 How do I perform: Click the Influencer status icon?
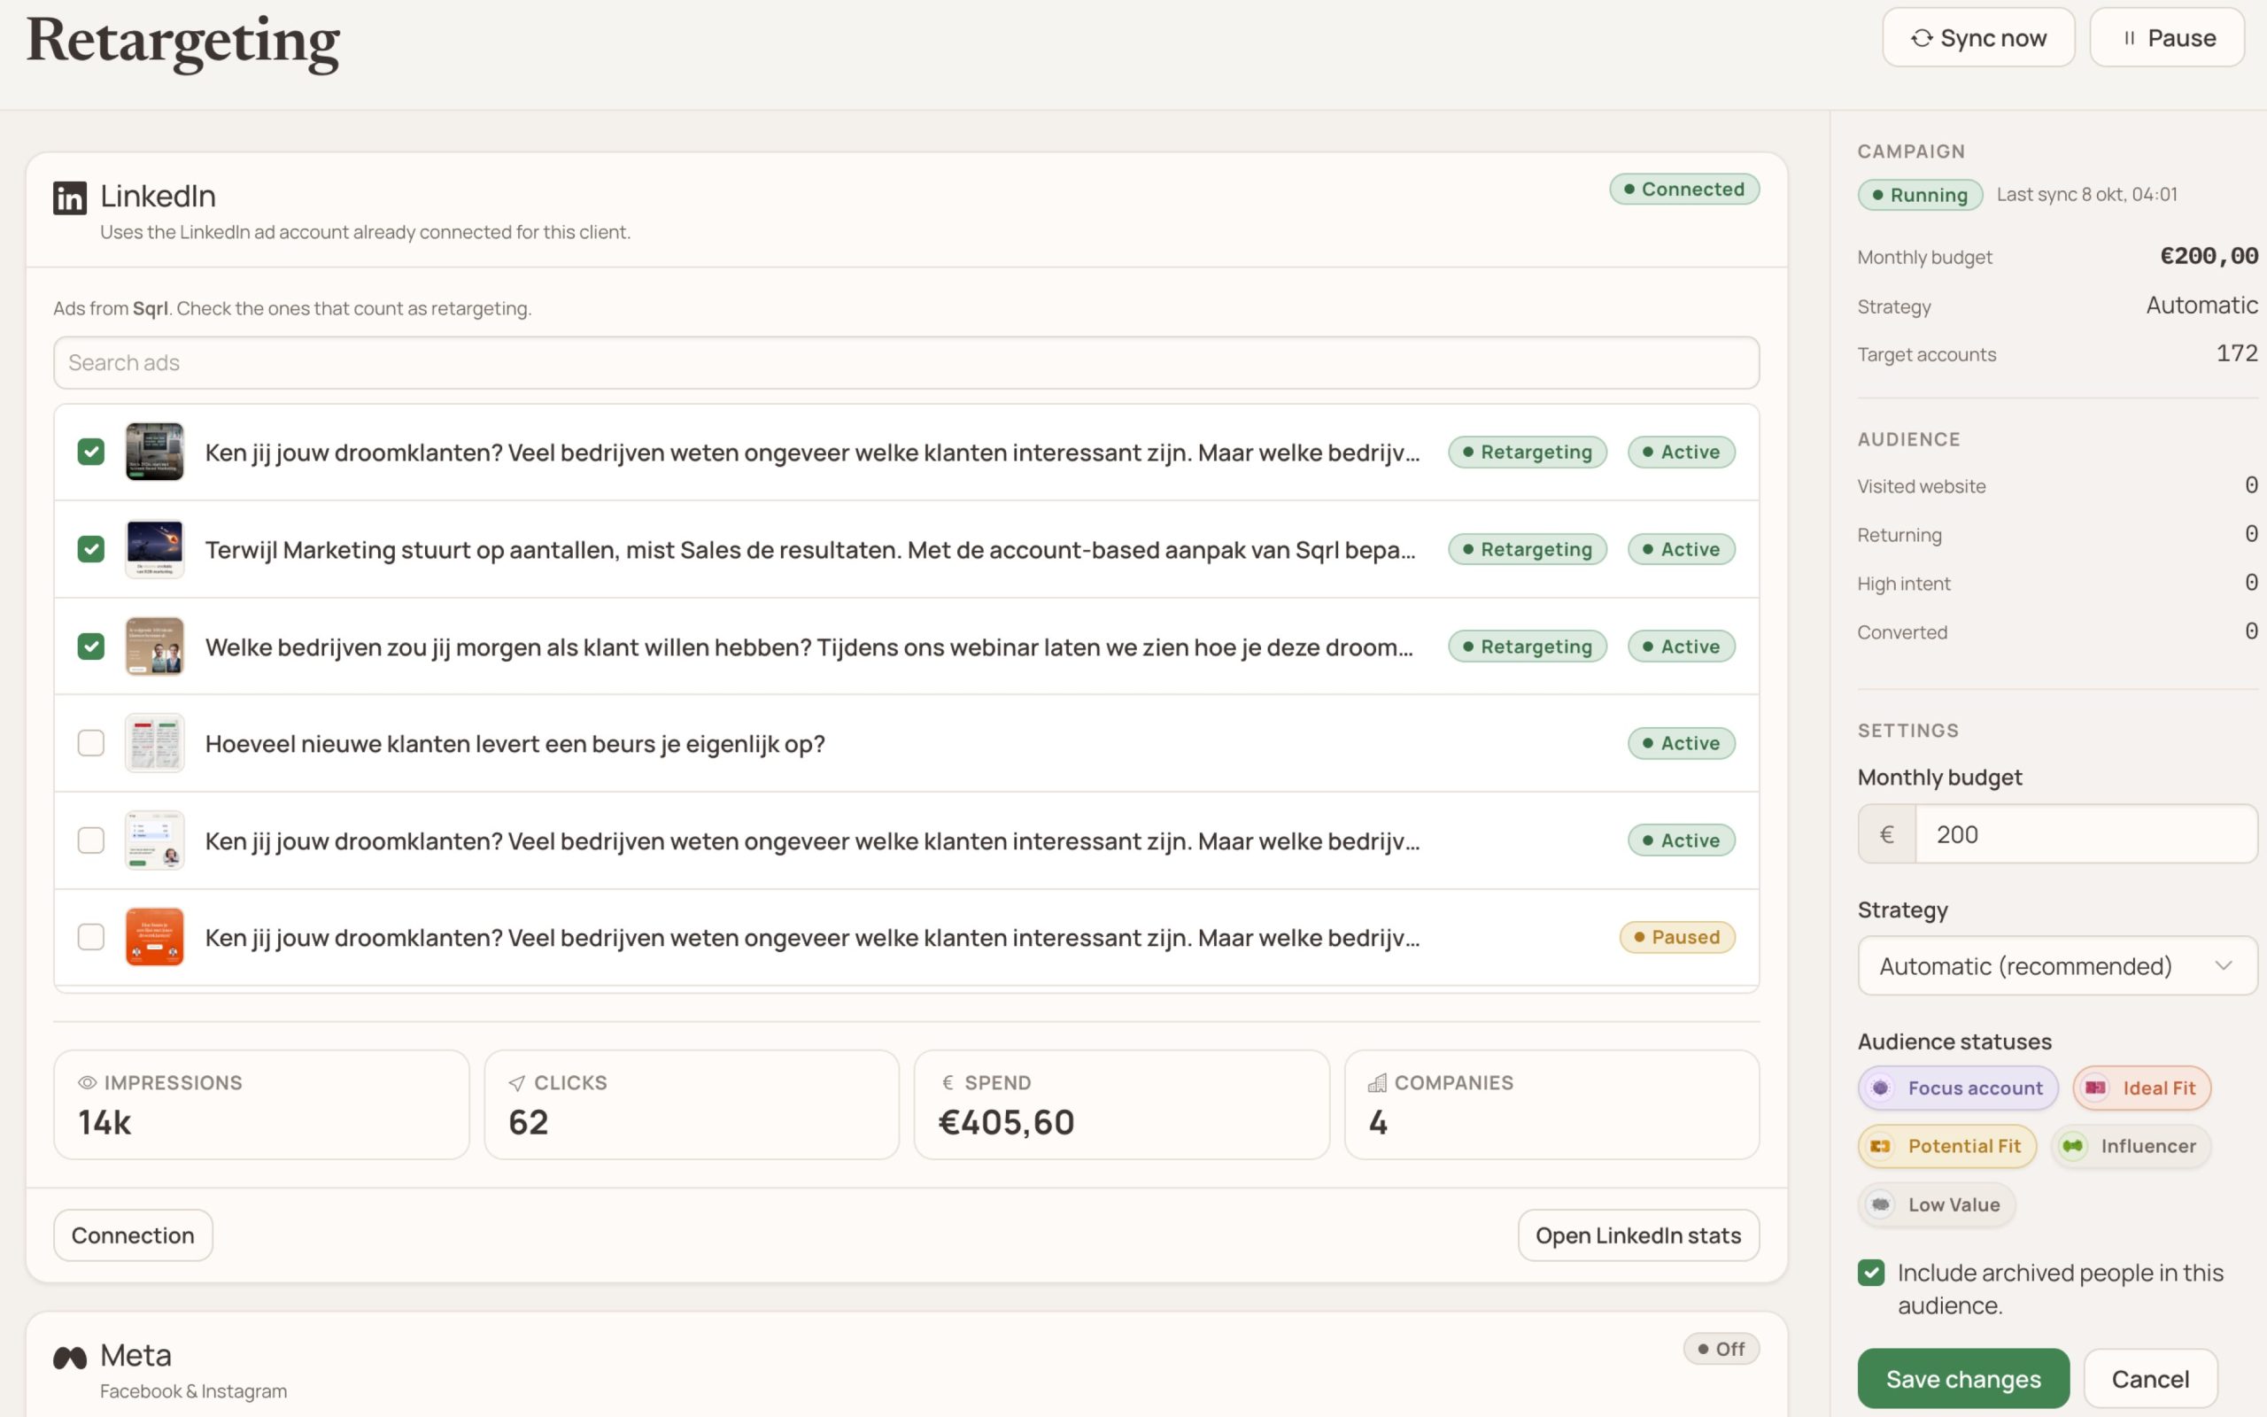coord(2072,1145)
